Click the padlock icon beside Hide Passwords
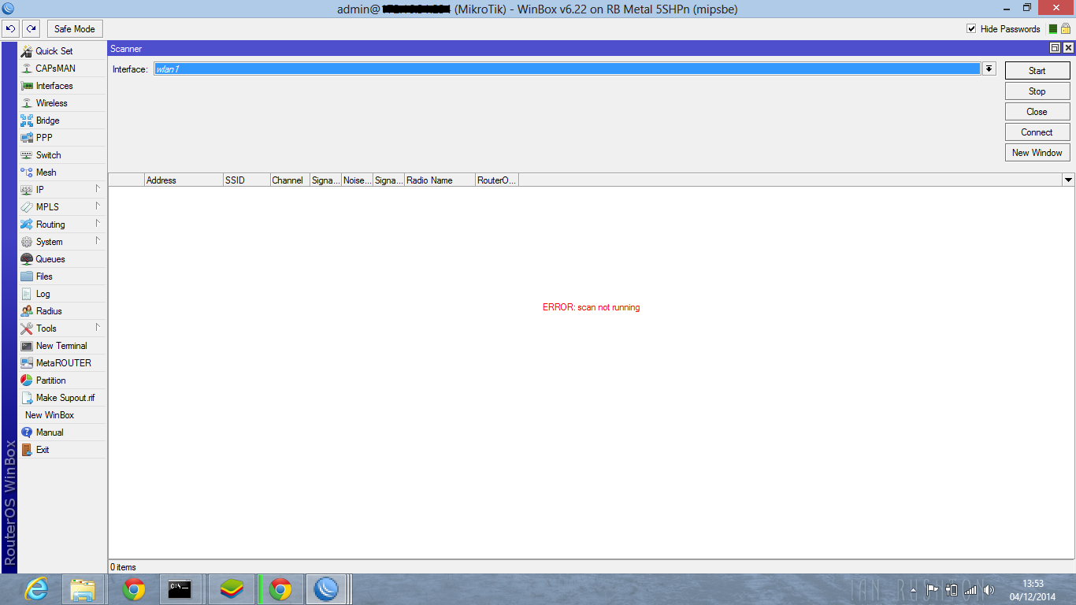This screenshot has width=1076, height=605. coord(1066,28)
